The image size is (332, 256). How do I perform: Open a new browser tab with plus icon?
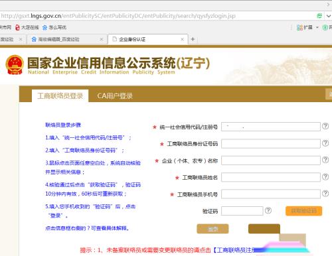coord(193,39)
